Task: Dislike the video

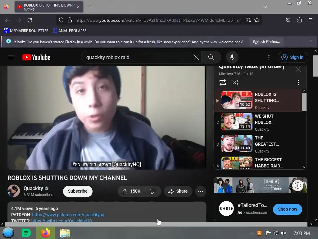Action: (152, 191)
